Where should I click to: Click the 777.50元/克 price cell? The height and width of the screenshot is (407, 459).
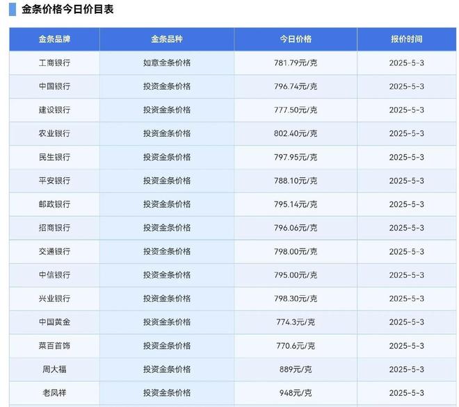(296, 110)
